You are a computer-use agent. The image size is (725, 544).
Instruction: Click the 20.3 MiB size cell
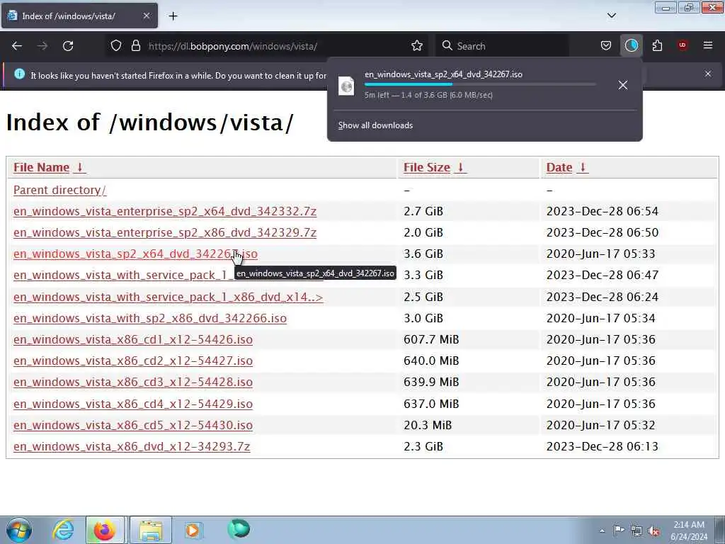tap(428, 425)
